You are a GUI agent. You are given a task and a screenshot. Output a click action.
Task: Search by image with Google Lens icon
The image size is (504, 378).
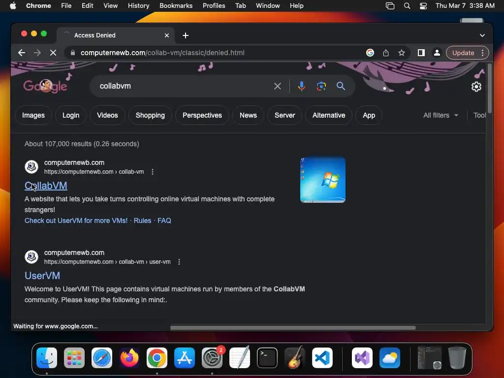coord(321,86)
